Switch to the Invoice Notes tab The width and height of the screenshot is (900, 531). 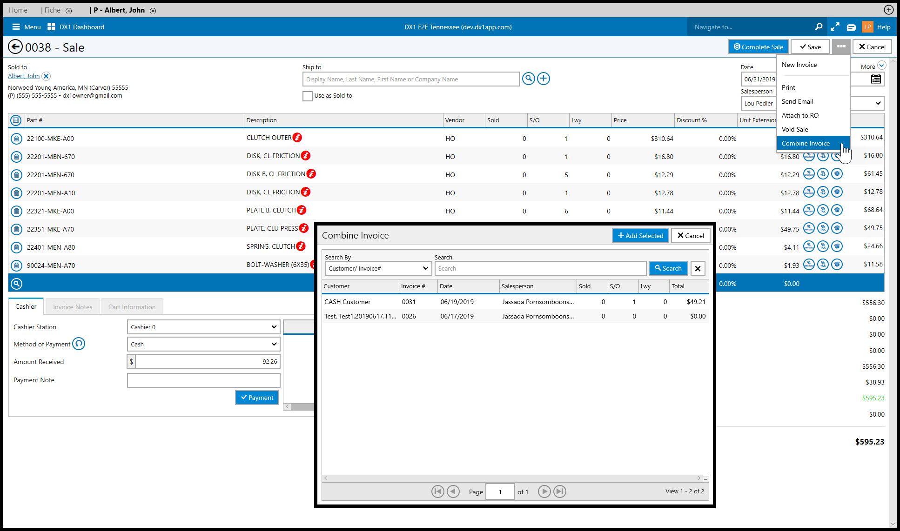[73, 307]
